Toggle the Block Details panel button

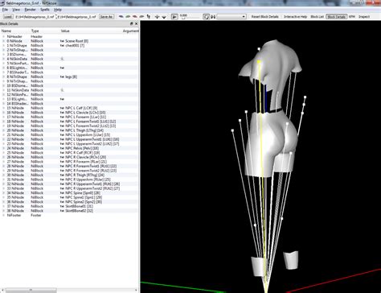point(337,17)
